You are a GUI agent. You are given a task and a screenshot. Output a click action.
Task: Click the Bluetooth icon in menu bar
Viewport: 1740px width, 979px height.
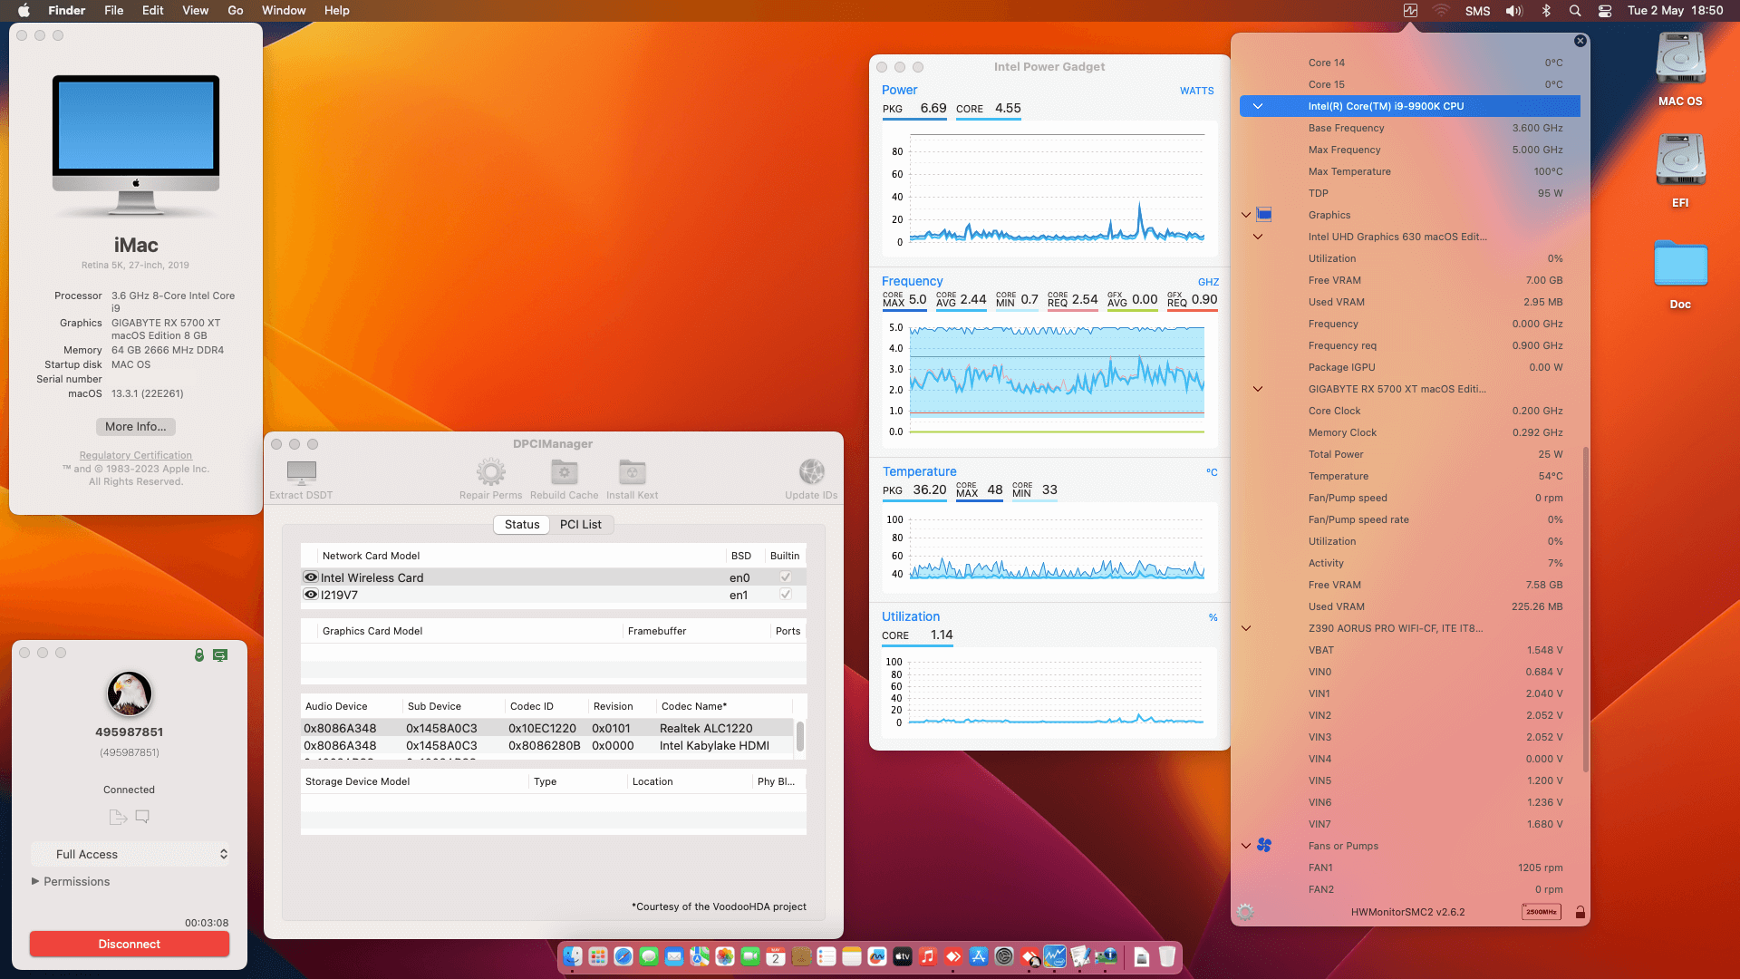1546,11
